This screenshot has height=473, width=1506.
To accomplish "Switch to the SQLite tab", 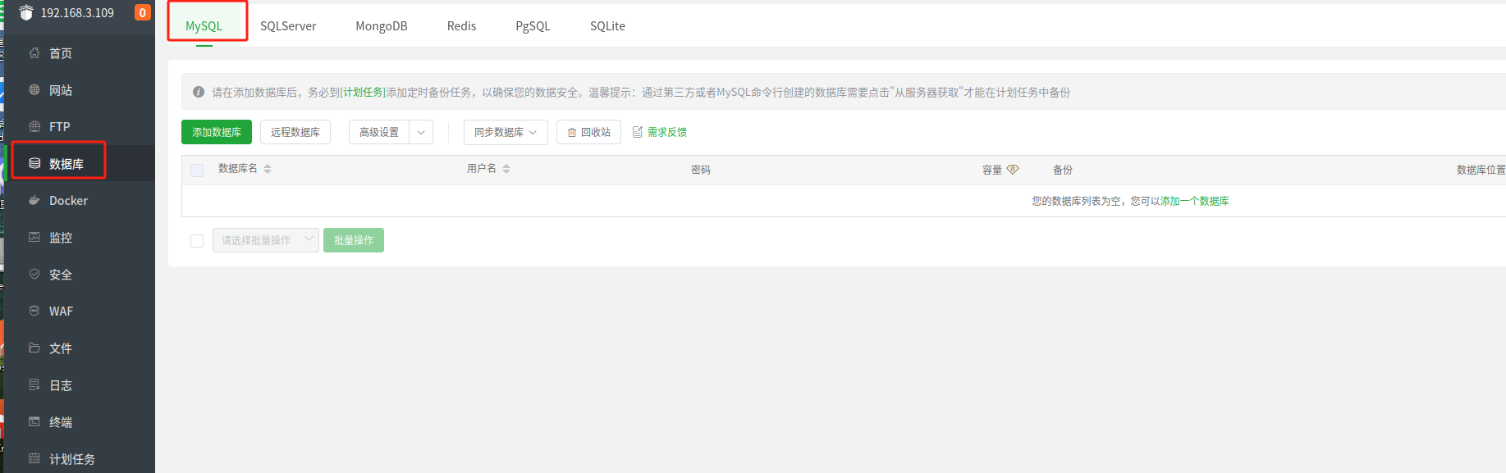I will (x=607, y=26).
